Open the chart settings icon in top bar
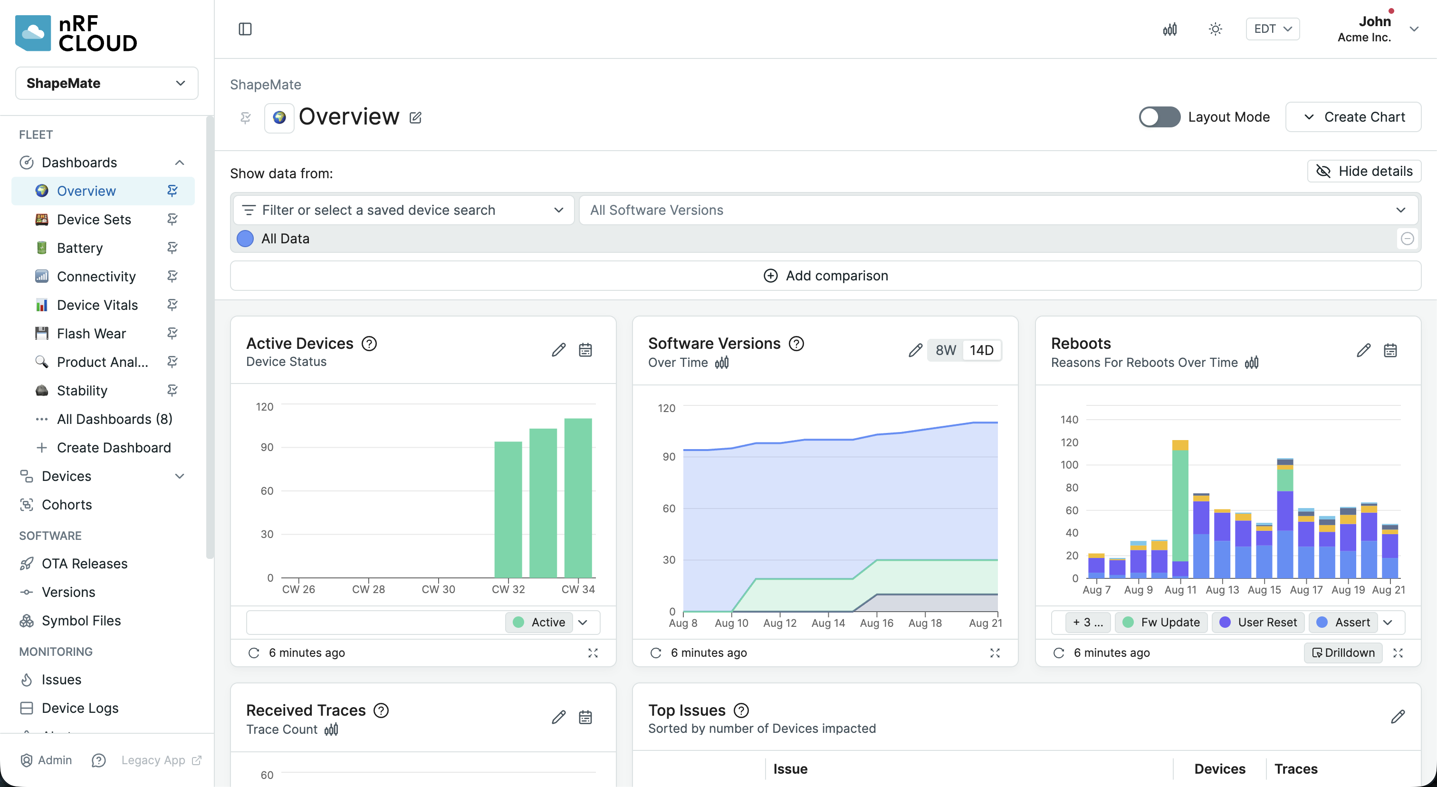Image resolution: width=1437 pixels, height=787 pixels. pos(1170,29)
